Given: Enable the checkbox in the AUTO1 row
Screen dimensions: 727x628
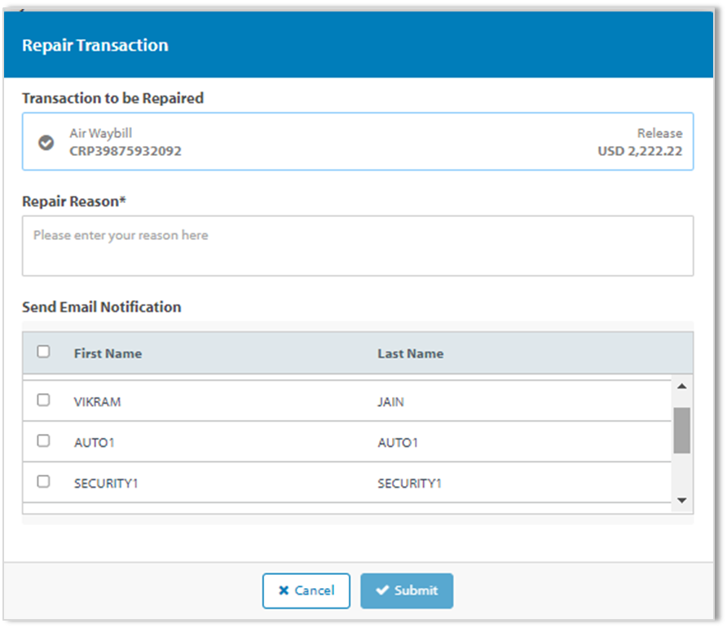Looking at the screenshot, I should tap(43, 441).
